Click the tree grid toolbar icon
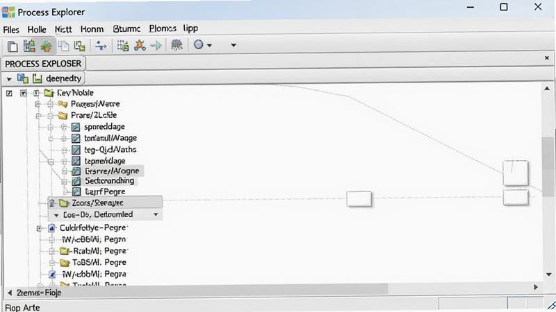Screen dimensions: 556x312 tap(123, 46)
